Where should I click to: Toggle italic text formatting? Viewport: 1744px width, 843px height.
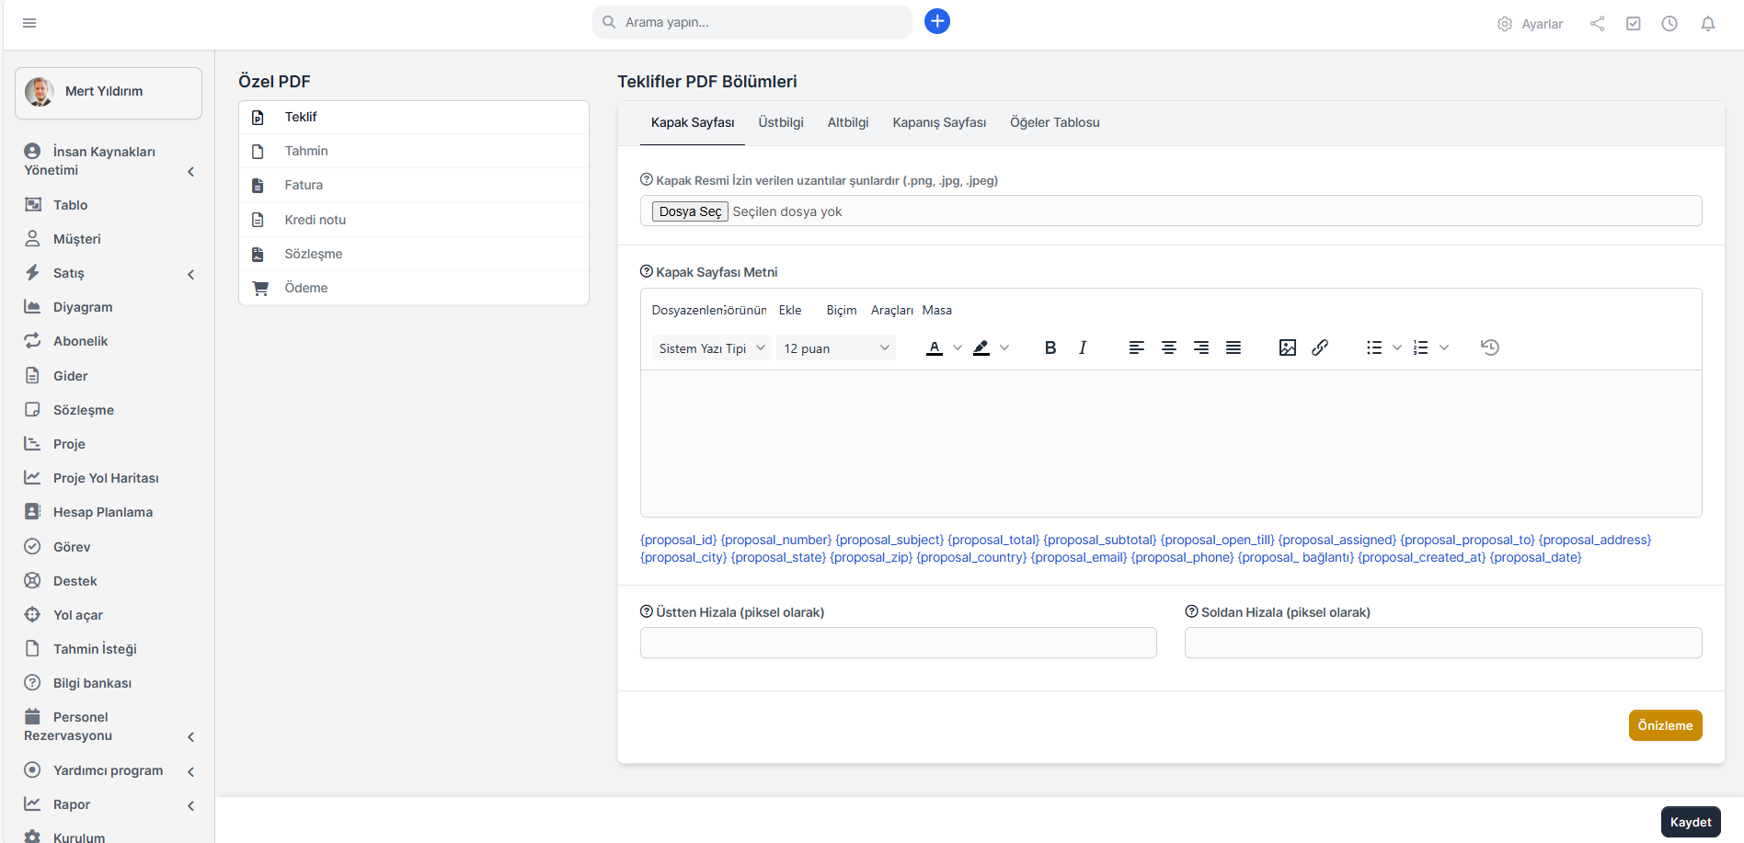pos(1083,347)
